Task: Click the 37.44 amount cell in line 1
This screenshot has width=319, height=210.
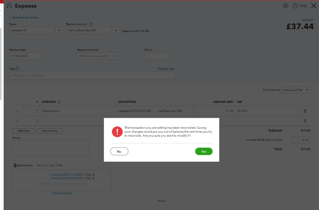Action: (x=214, y=111)
